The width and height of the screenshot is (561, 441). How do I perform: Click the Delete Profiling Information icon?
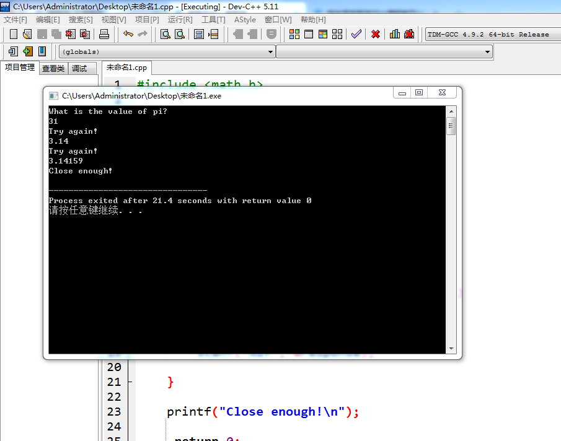pyautogui.click(x=409, y=34)
